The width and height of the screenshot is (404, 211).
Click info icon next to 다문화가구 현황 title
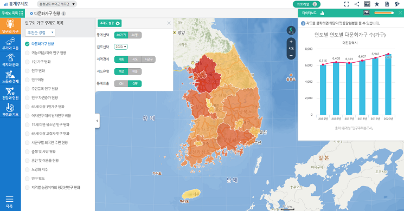(x=63, y=14)
